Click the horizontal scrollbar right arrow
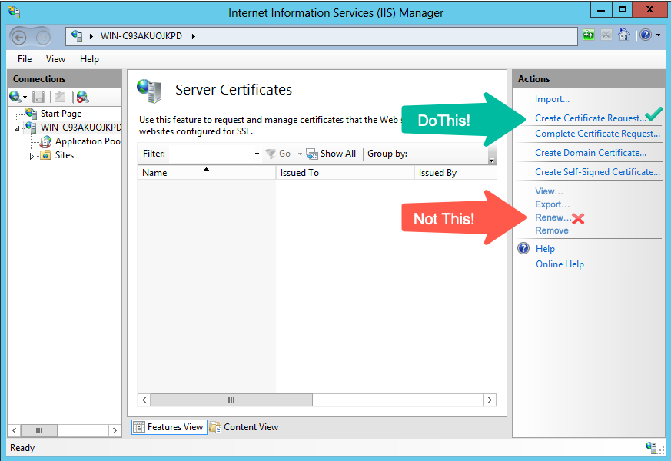The height and width of the screenshot is (461, 671). [490, 400]
